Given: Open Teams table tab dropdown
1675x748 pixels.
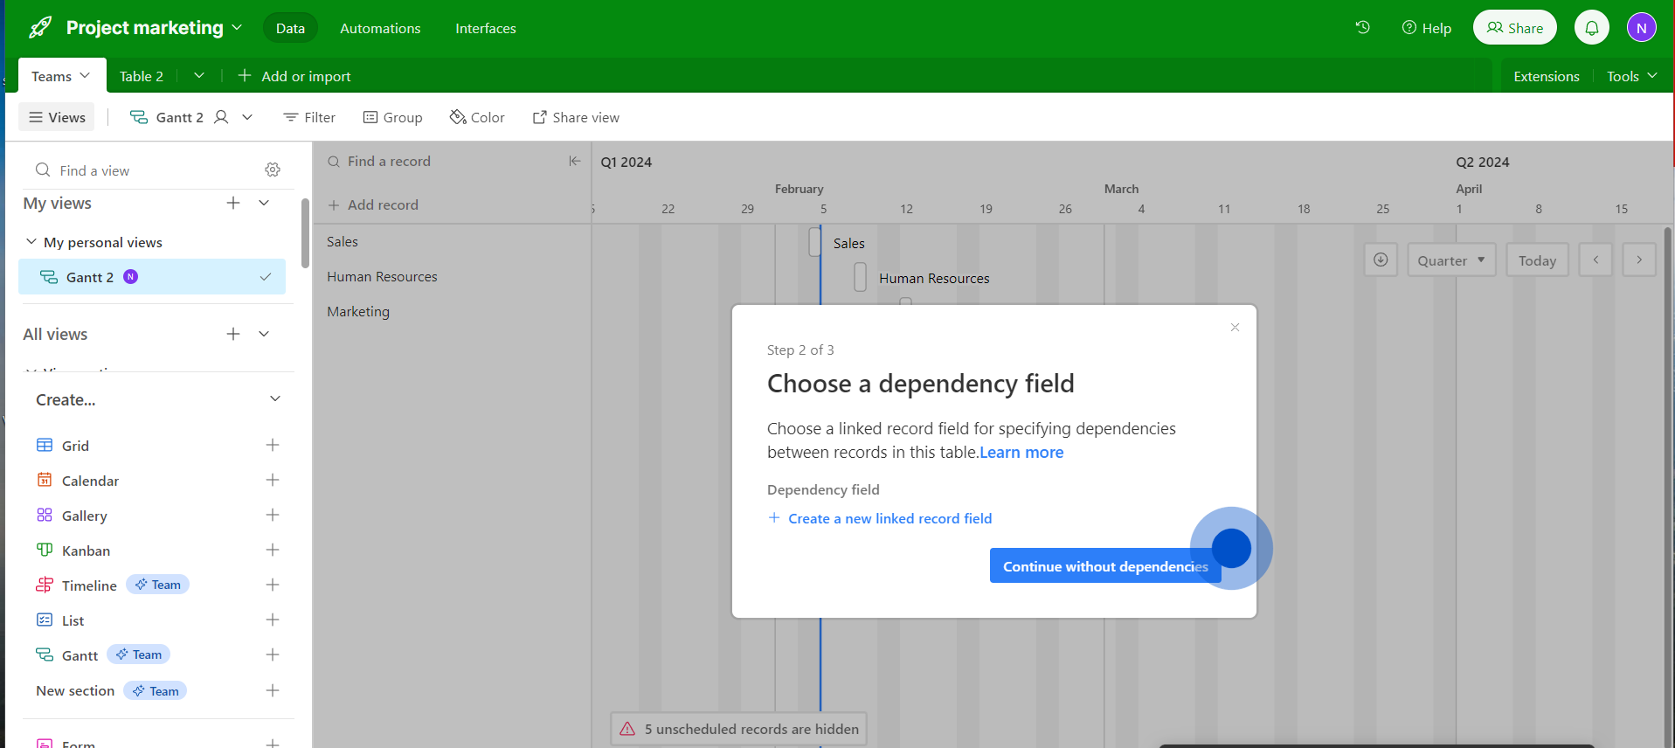Looking at the screenshot, I should (85, 76).
